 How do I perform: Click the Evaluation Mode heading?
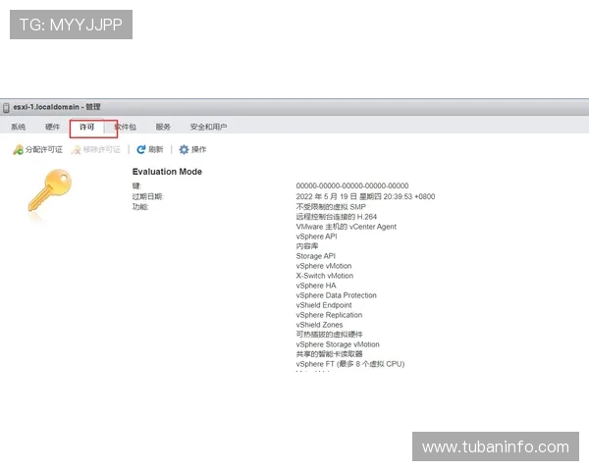tap(167, 172)
